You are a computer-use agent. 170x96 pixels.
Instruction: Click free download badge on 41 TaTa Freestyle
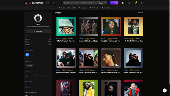(64, 39)
